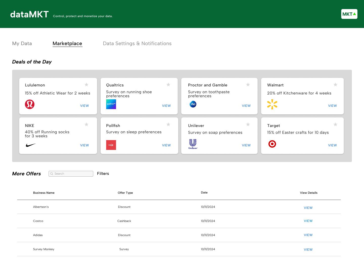The width and height of the screenshot is (364, 258).
Task: View details for Costco cashback offer
Action: 308,221
